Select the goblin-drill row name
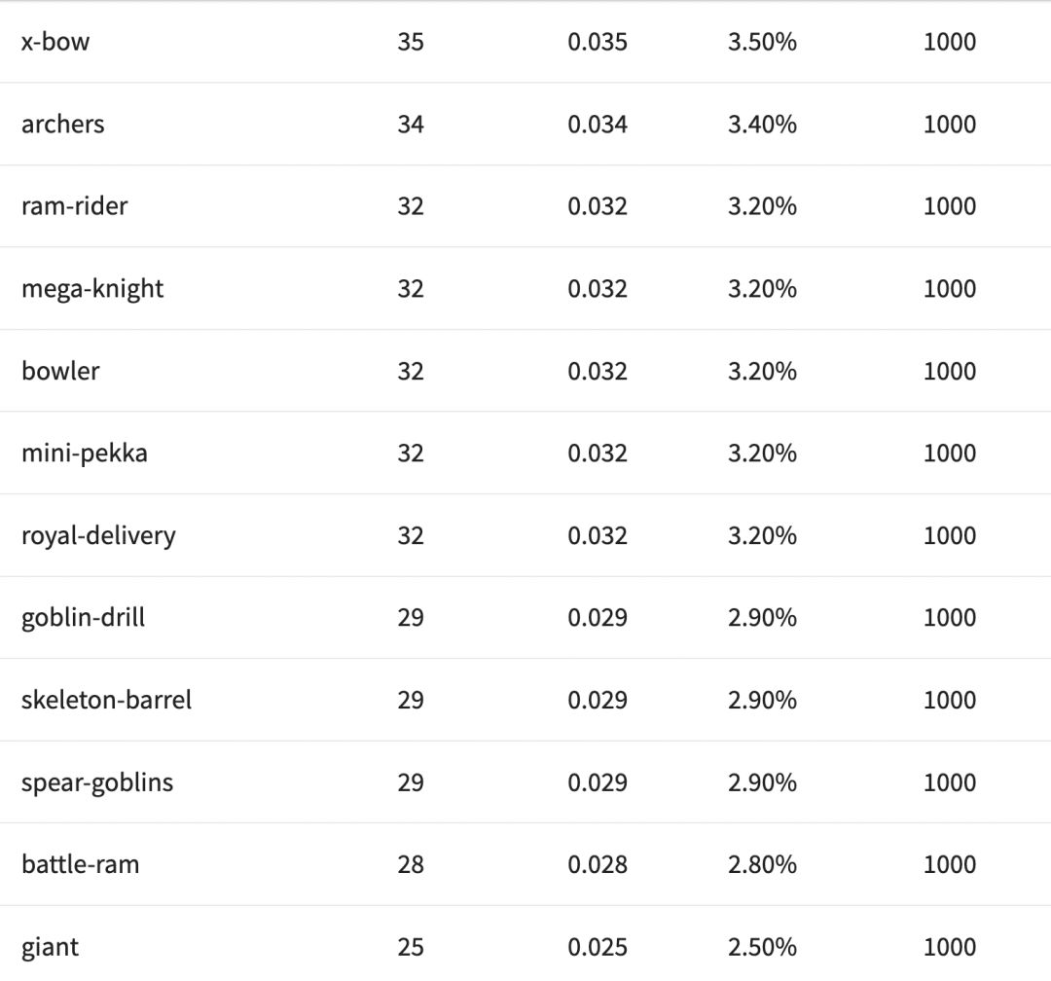This screenshot has height=981, width=1051. tap(84, 618)
